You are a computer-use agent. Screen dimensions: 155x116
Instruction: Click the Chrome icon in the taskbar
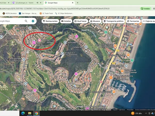(x=36, y=113)
